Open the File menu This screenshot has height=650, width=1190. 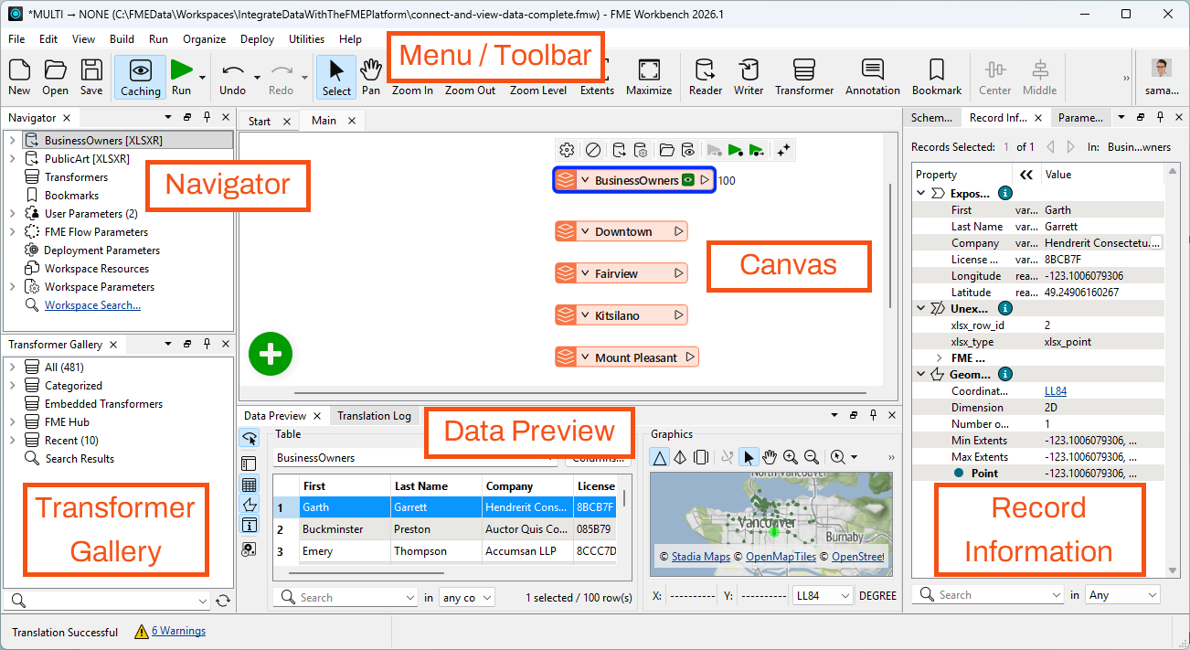point(16,39)
